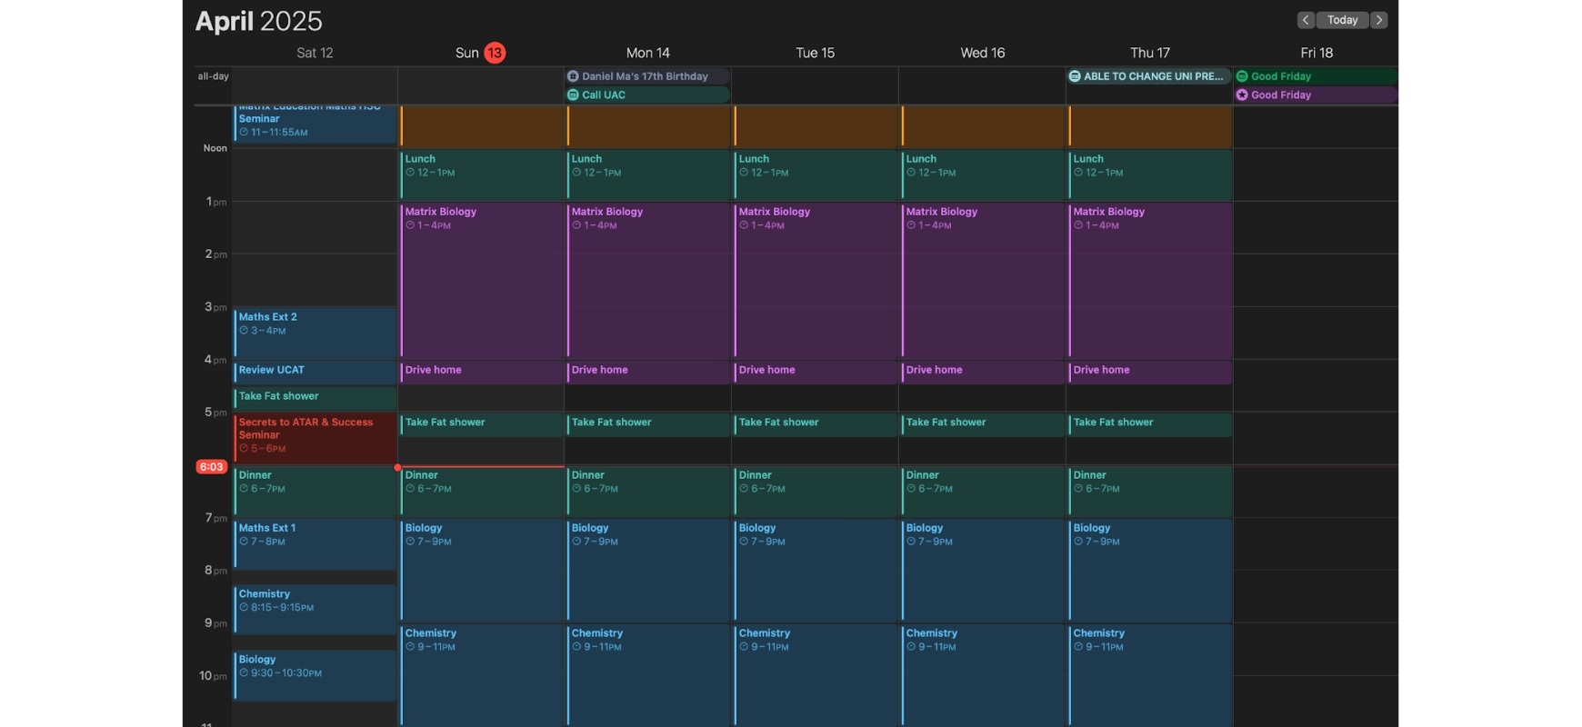
Task: Click the red 6:03 current time marker
Action: click(211, 466)
